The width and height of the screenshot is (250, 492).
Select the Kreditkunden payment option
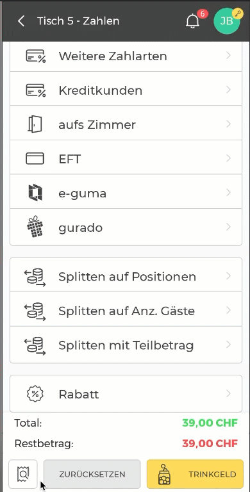coord(126,90)
